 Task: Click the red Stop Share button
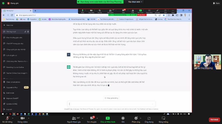coord(142,15)
